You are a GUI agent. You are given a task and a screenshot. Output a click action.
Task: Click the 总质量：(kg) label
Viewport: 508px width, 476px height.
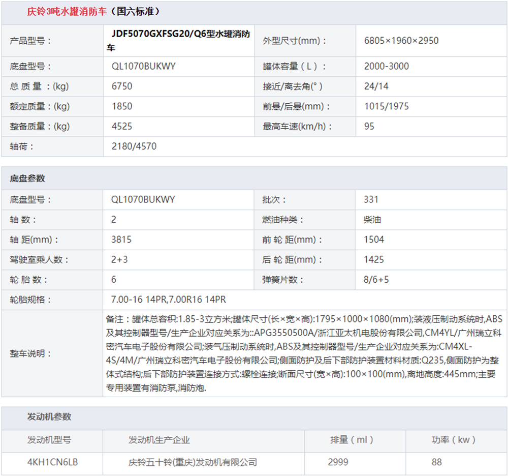39,86
